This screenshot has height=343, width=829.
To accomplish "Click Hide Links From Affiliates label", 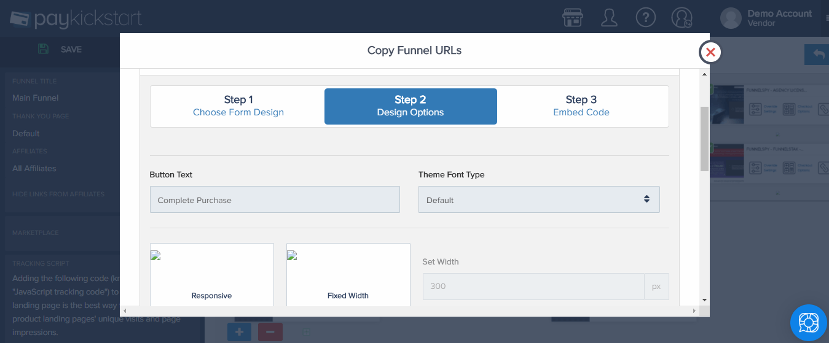I will [58, 194].
